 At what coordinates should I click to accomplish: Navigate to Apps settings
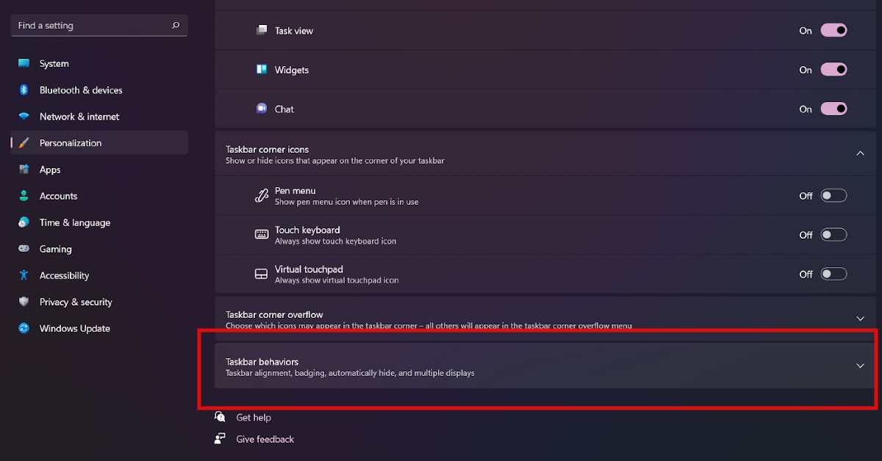point(49,169)
